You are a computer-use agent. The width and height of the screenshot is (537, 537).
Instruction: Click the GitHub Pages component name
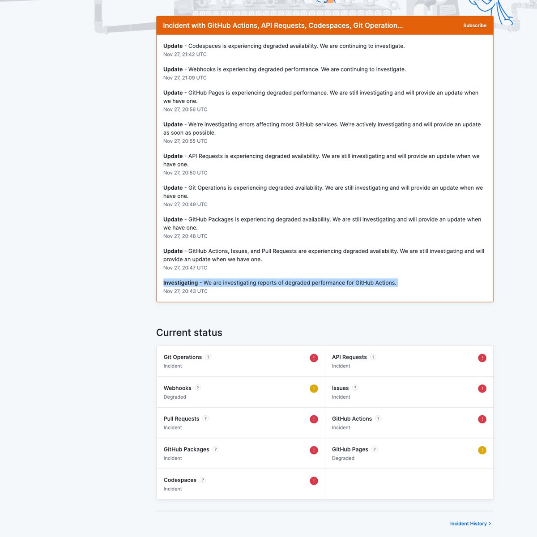350,449
